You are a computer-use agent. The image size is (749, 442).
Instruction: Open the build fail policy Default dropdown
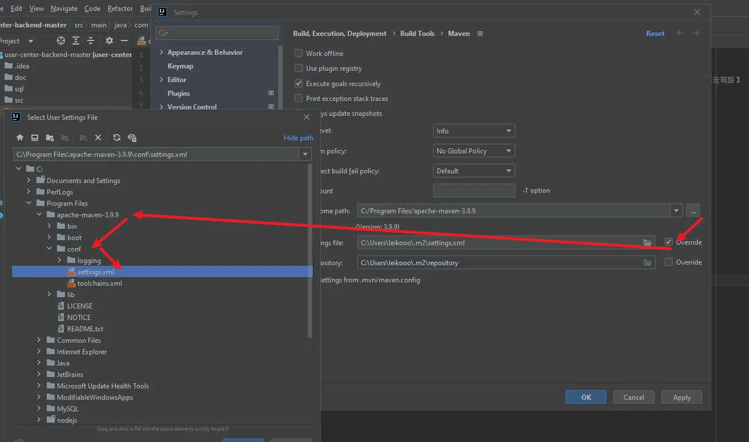point(474,171)
